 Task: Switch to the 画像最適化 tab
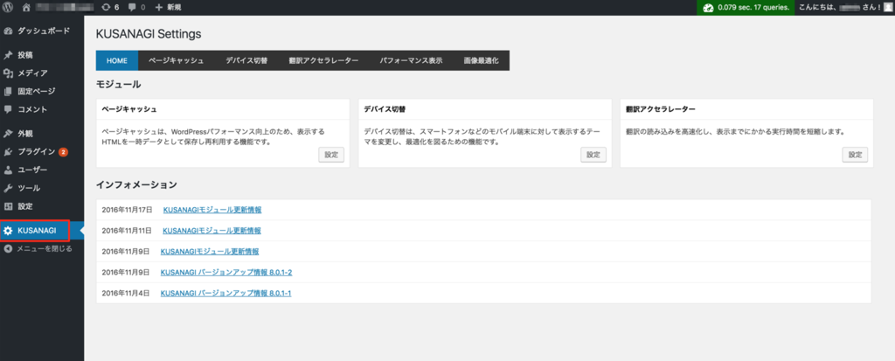[x=481, y=61]
